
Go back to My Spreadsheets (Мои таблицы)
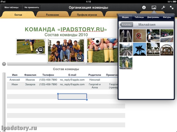point(12,7)
